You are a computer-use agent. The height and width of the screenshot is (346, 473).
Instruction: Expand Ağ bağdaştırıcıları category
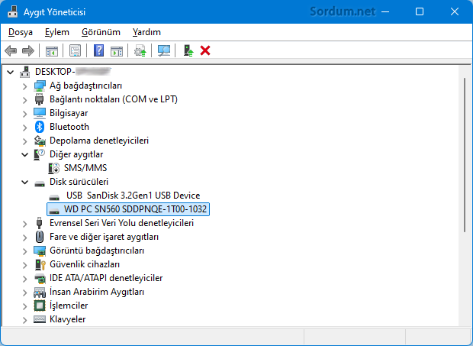(x=24, y=86)
